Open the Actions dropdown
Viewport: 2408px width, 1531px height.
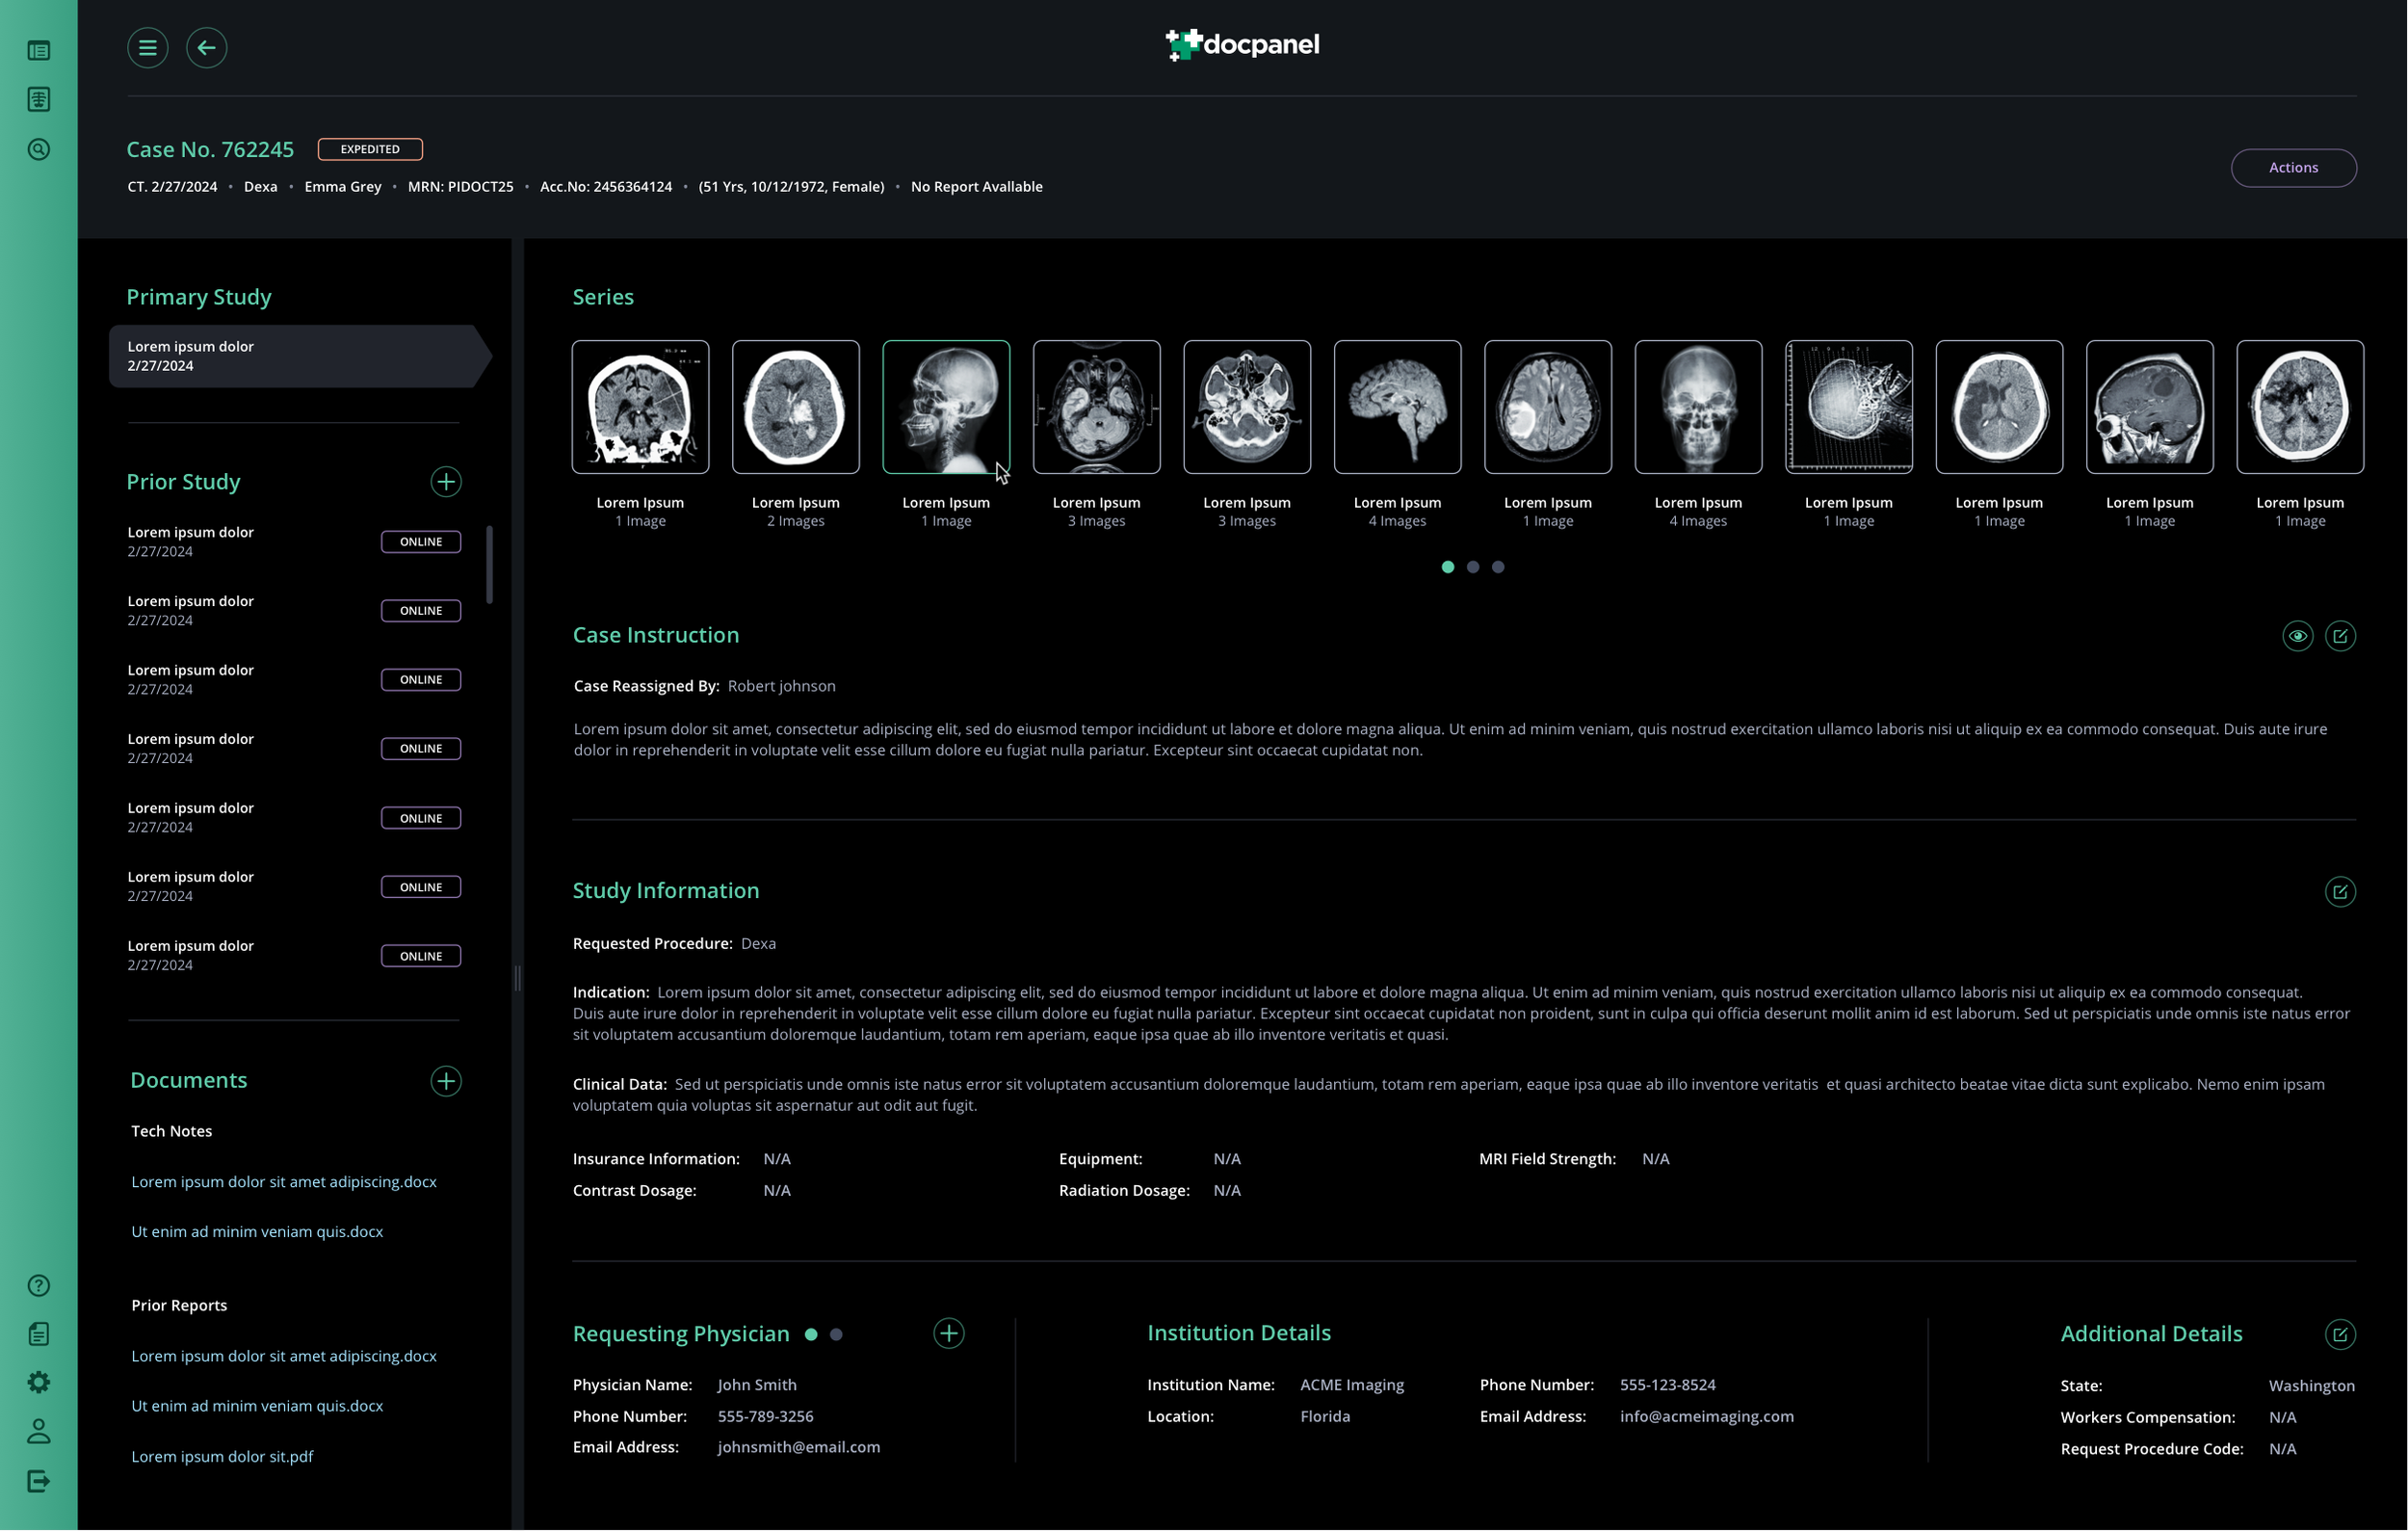(2293, 167)
